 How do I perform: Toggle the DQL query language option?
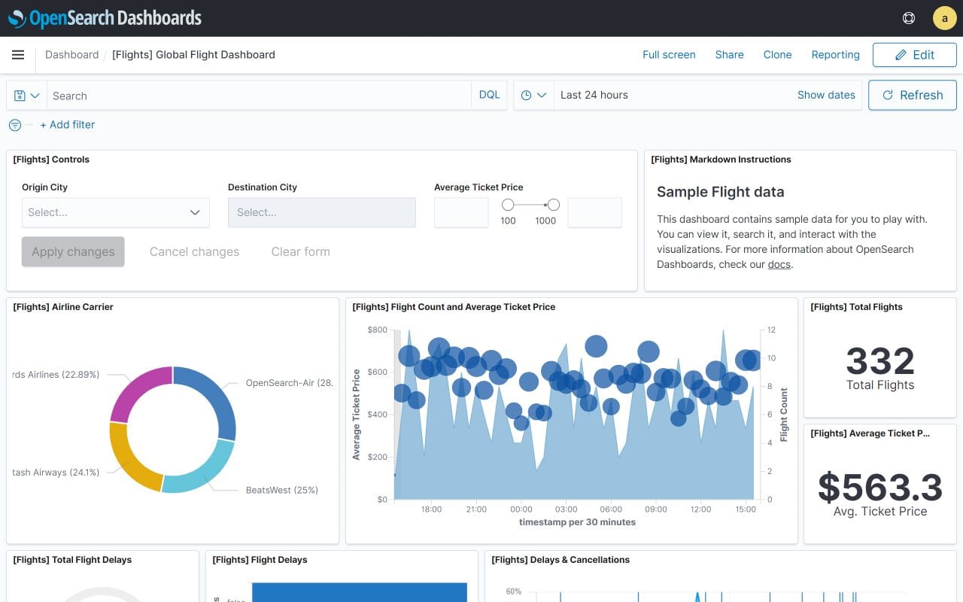tap(489, 94)
